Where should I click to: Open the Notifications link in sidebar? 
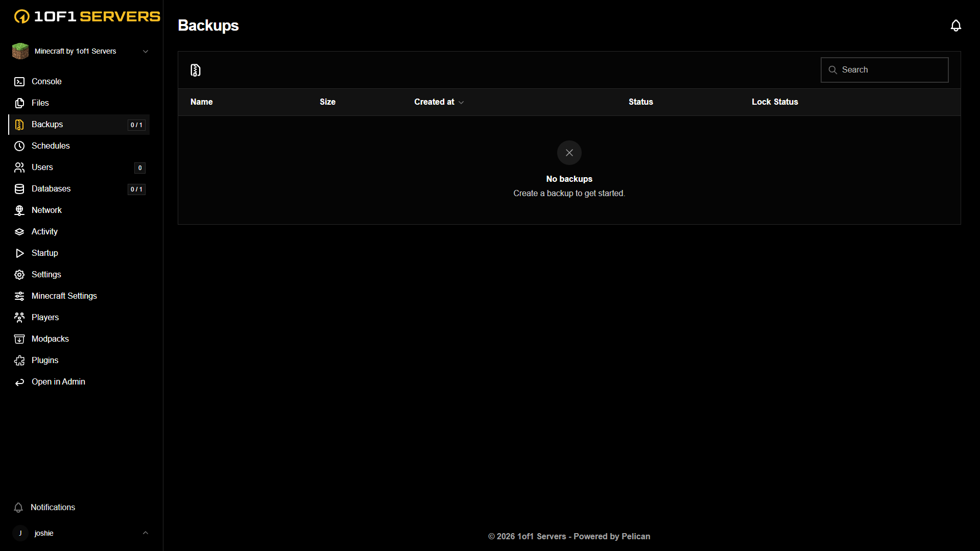79,508
